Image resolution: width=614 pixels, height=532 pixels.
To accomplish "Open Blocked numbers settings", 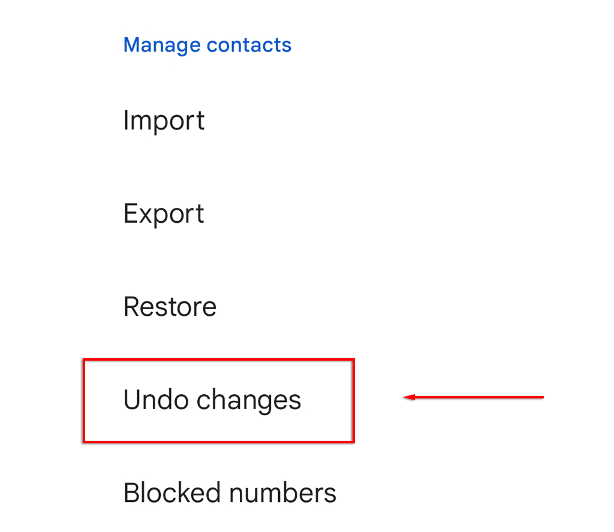I will click(x=230, y=493).
